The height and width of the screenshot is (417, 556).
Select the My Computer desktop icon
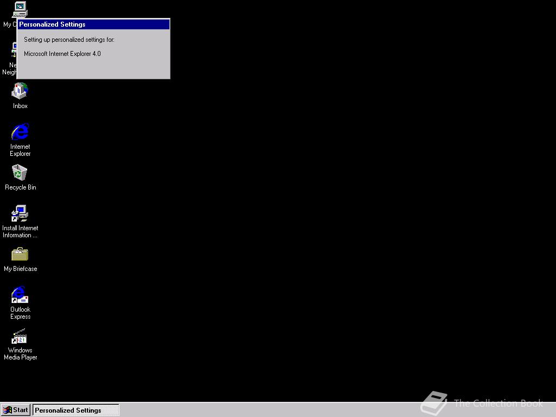20,9
